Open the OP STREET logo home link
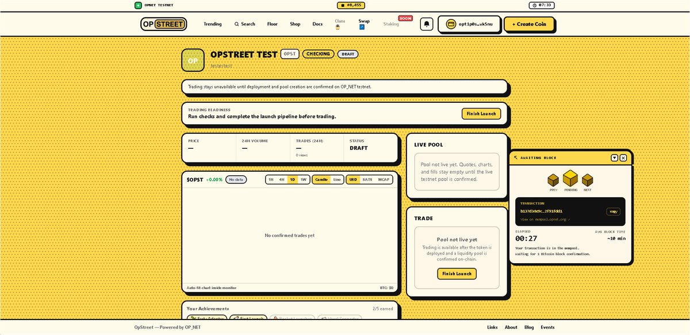 pos(163,24)
